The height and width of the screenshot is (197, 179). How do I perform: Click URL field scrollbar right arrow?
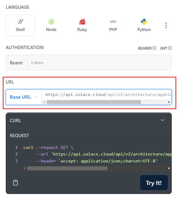169,102
